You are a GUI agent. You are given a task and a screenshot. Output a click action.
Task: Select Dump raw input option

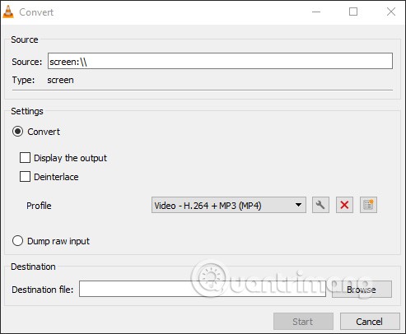point(17,241)
